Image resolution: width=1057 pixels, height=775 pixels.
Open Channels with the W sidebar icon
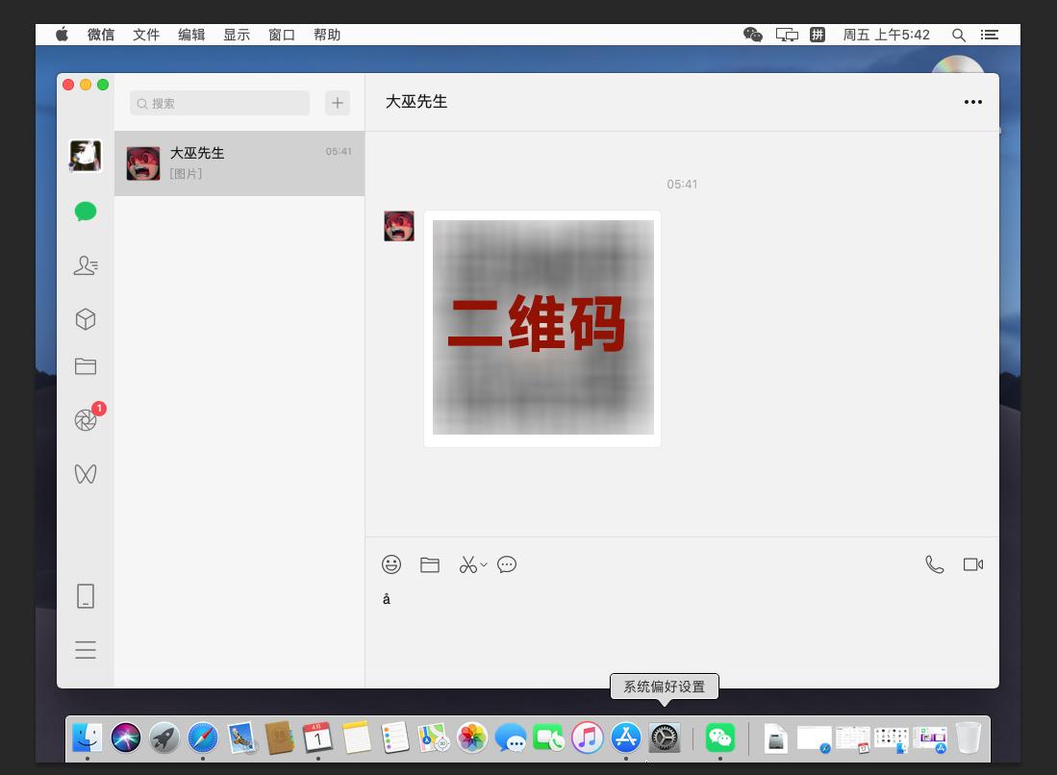(x=86, y=474)
